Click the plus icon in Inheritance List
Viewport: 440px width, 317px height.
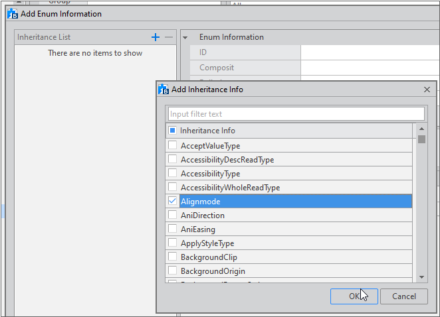tap(156, 37)
